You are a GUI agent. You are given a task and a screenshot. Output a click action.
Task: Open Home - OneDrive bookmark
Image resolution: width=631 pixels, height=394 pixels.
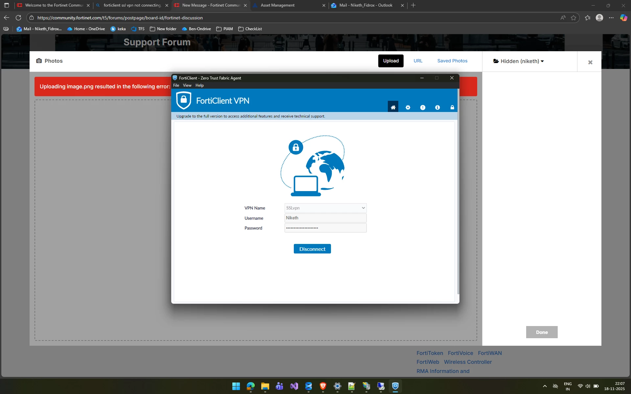(x=86, y=29)
